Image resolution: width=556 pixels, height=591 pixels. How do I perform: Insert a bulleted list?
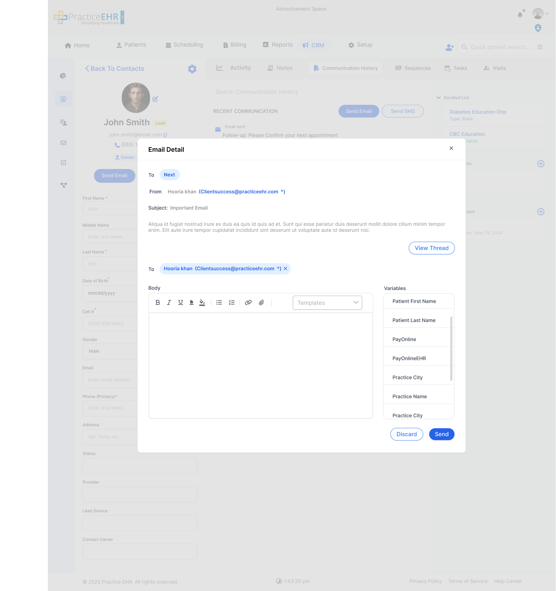click(219, 302)
